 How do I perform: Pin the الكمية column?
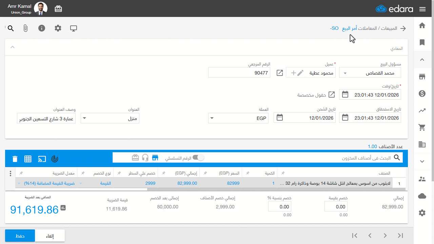248,173
